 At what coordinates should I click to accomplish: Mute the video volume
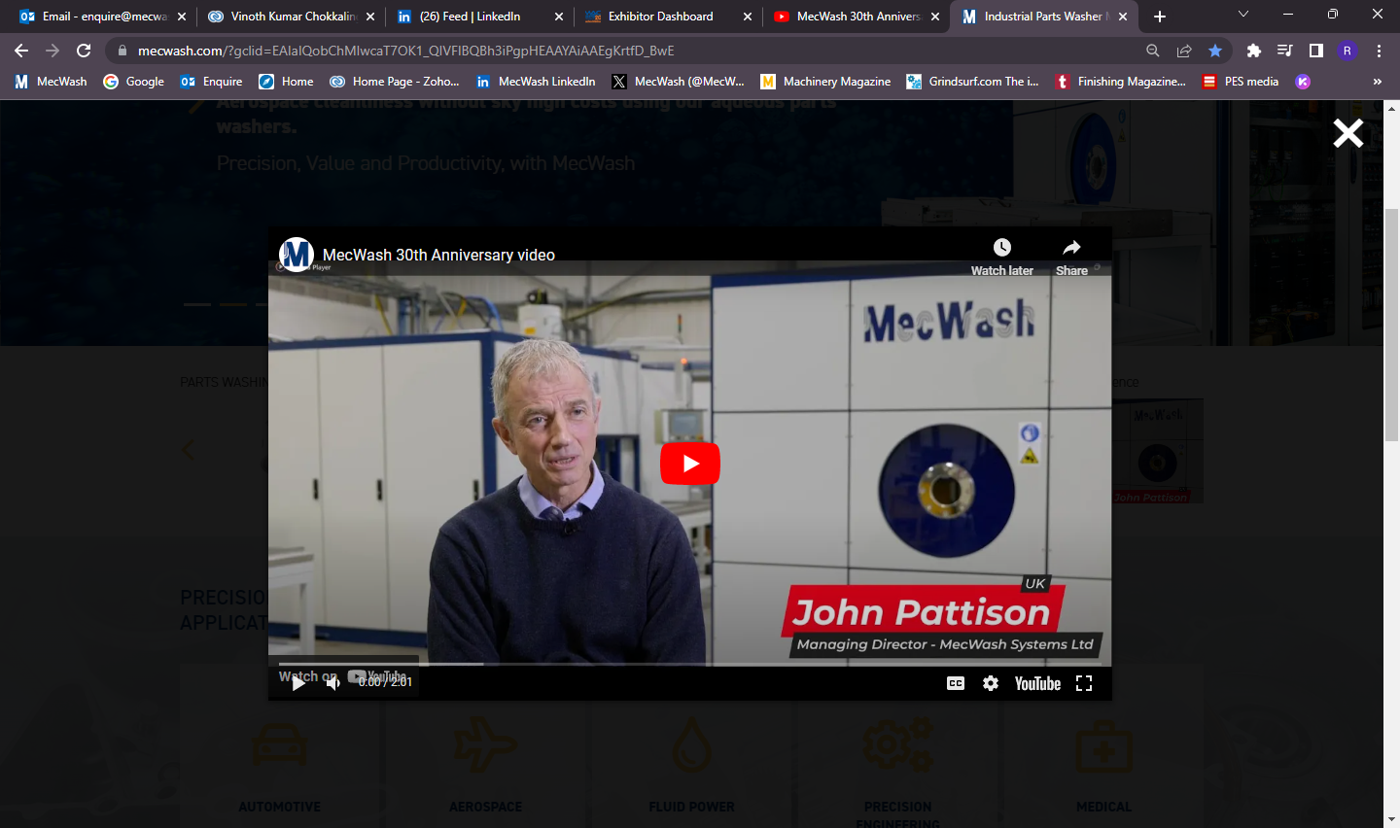tap(332, 683)
